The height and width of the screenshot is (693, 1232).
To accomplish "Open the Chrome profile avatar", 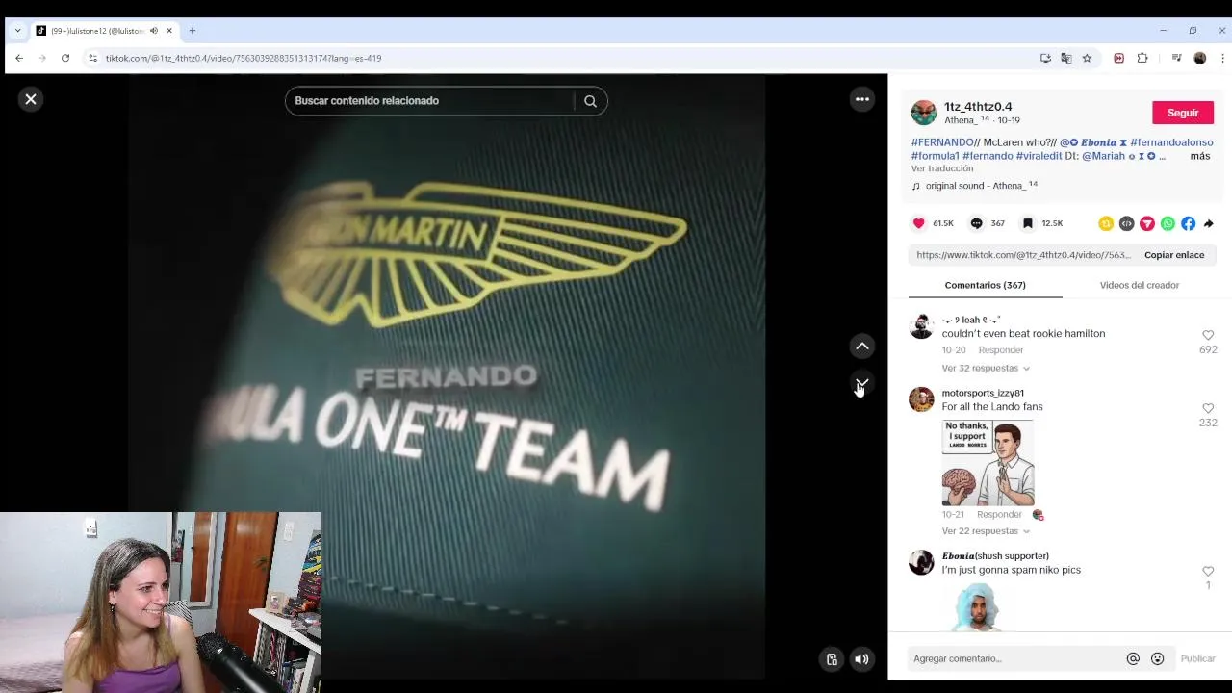I will tap(1199, 58).
